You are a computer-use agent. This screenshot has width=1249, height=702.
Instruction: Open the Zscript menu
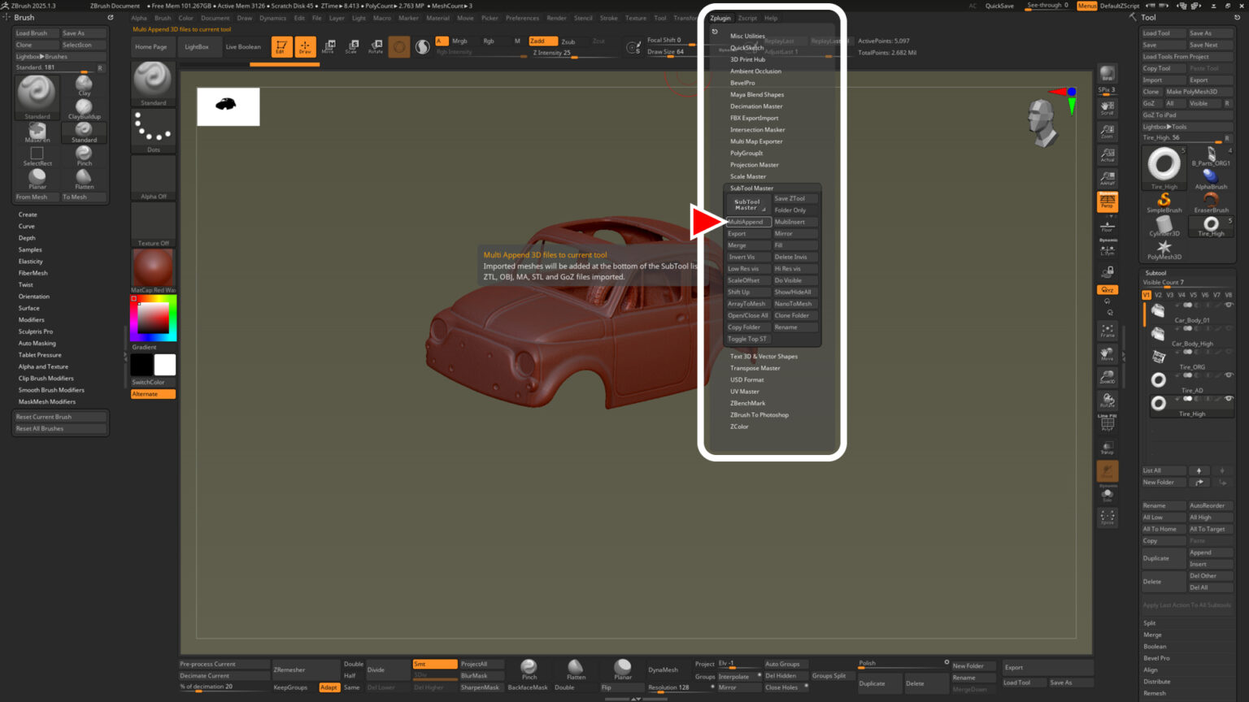pyautogui.click(x=747, y=17)
